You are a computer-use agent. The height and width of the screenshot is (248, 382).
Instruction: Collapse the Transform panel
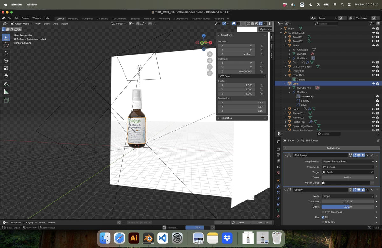click(x=219, y=35)
